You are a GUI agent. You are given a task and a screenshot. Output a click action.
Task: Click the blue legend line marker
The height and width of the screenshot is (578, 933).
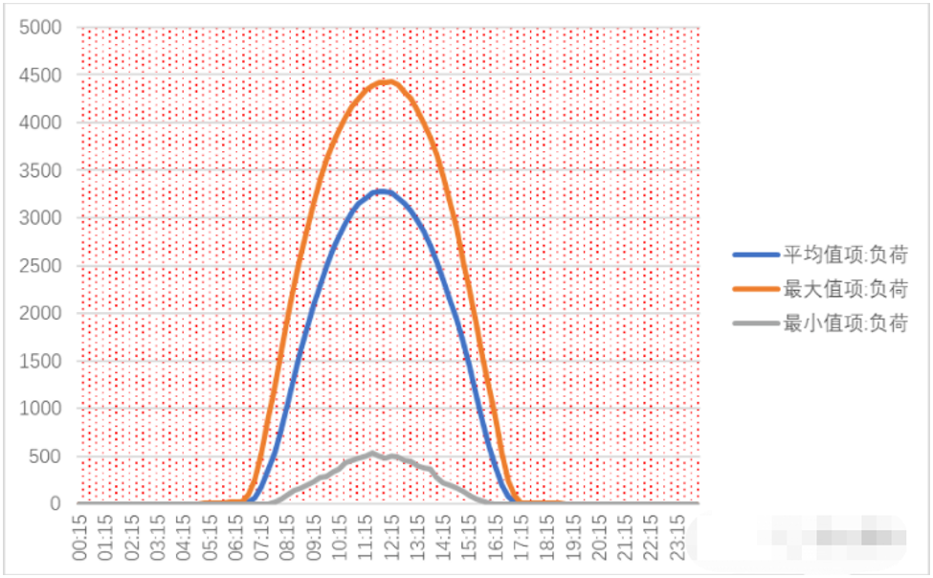tap(756, 255)
